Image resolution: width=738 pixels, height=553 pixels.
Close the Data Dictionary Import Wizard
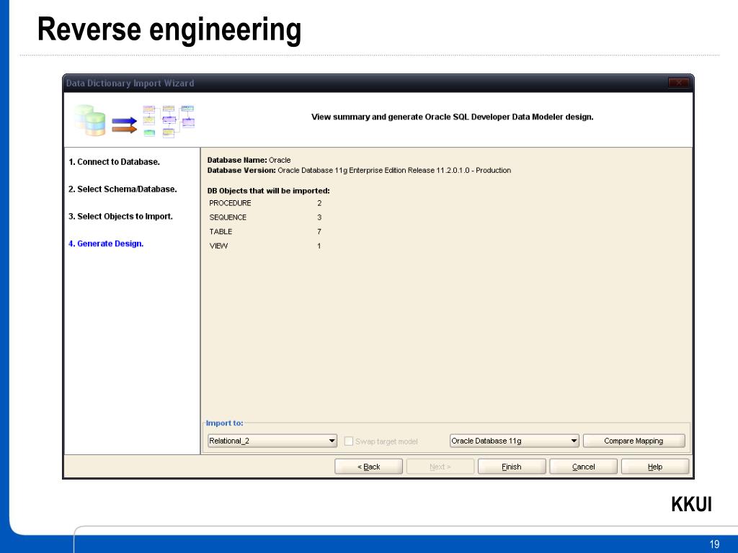pyautogui.click(x=679, y=83)
